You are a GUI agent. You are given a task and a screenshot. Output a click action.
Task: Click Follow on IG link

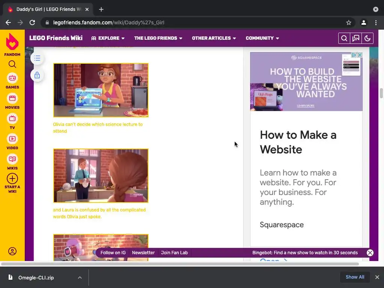pos(113,253)
